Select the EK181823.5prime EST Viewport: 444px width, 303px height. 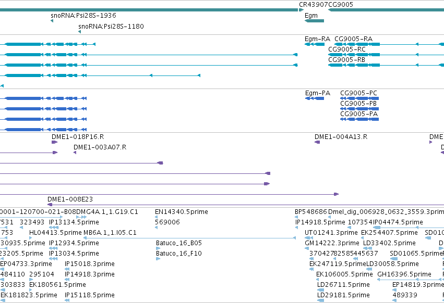(3, 300)
